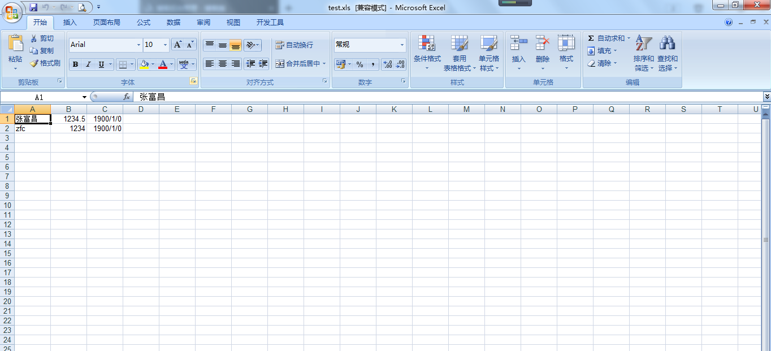Click the Insert cells icon 插入
Image resolution: width=771 pixels, height=351 pixels.
click(518, 44)
